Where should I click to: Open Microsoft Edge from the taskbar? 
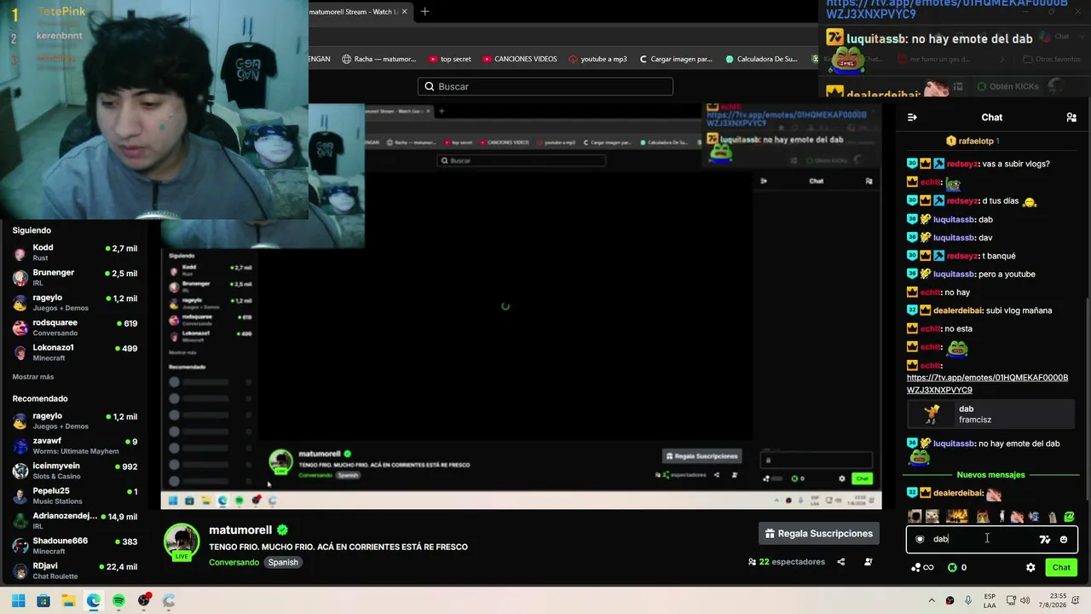pyautogui.click(x=94, y=600)
